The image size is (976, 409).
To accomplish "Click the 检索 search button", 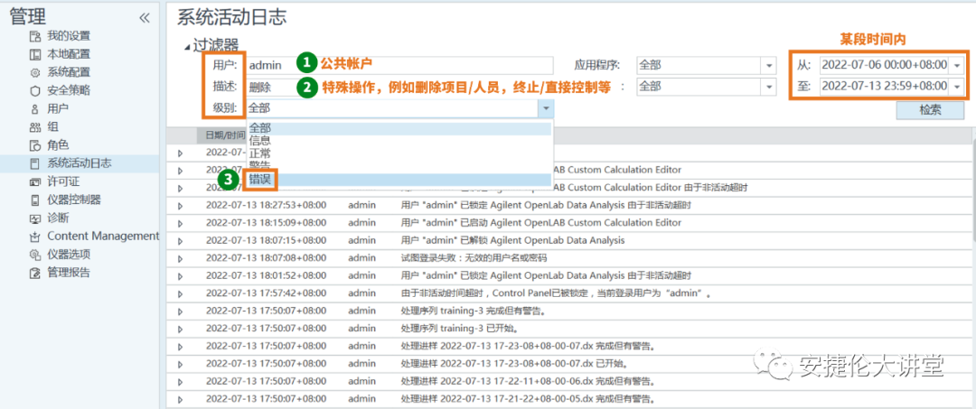I will 930,110.
